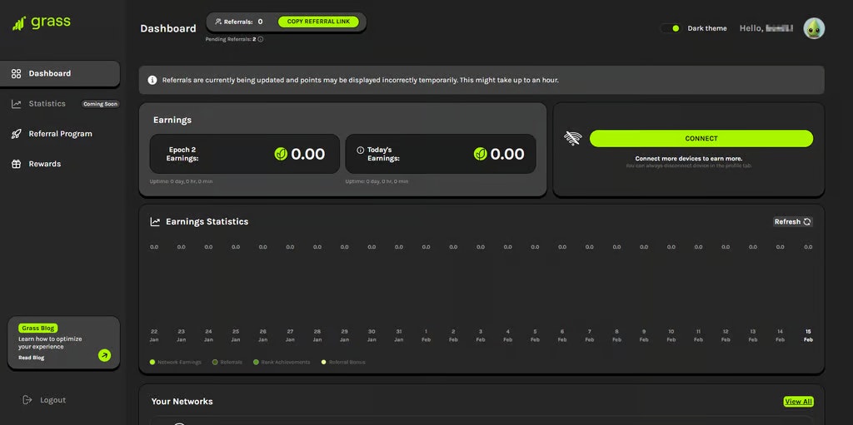Click the Logout door icon
Viewport: 853px width, 425px height.
pos(27,400)
